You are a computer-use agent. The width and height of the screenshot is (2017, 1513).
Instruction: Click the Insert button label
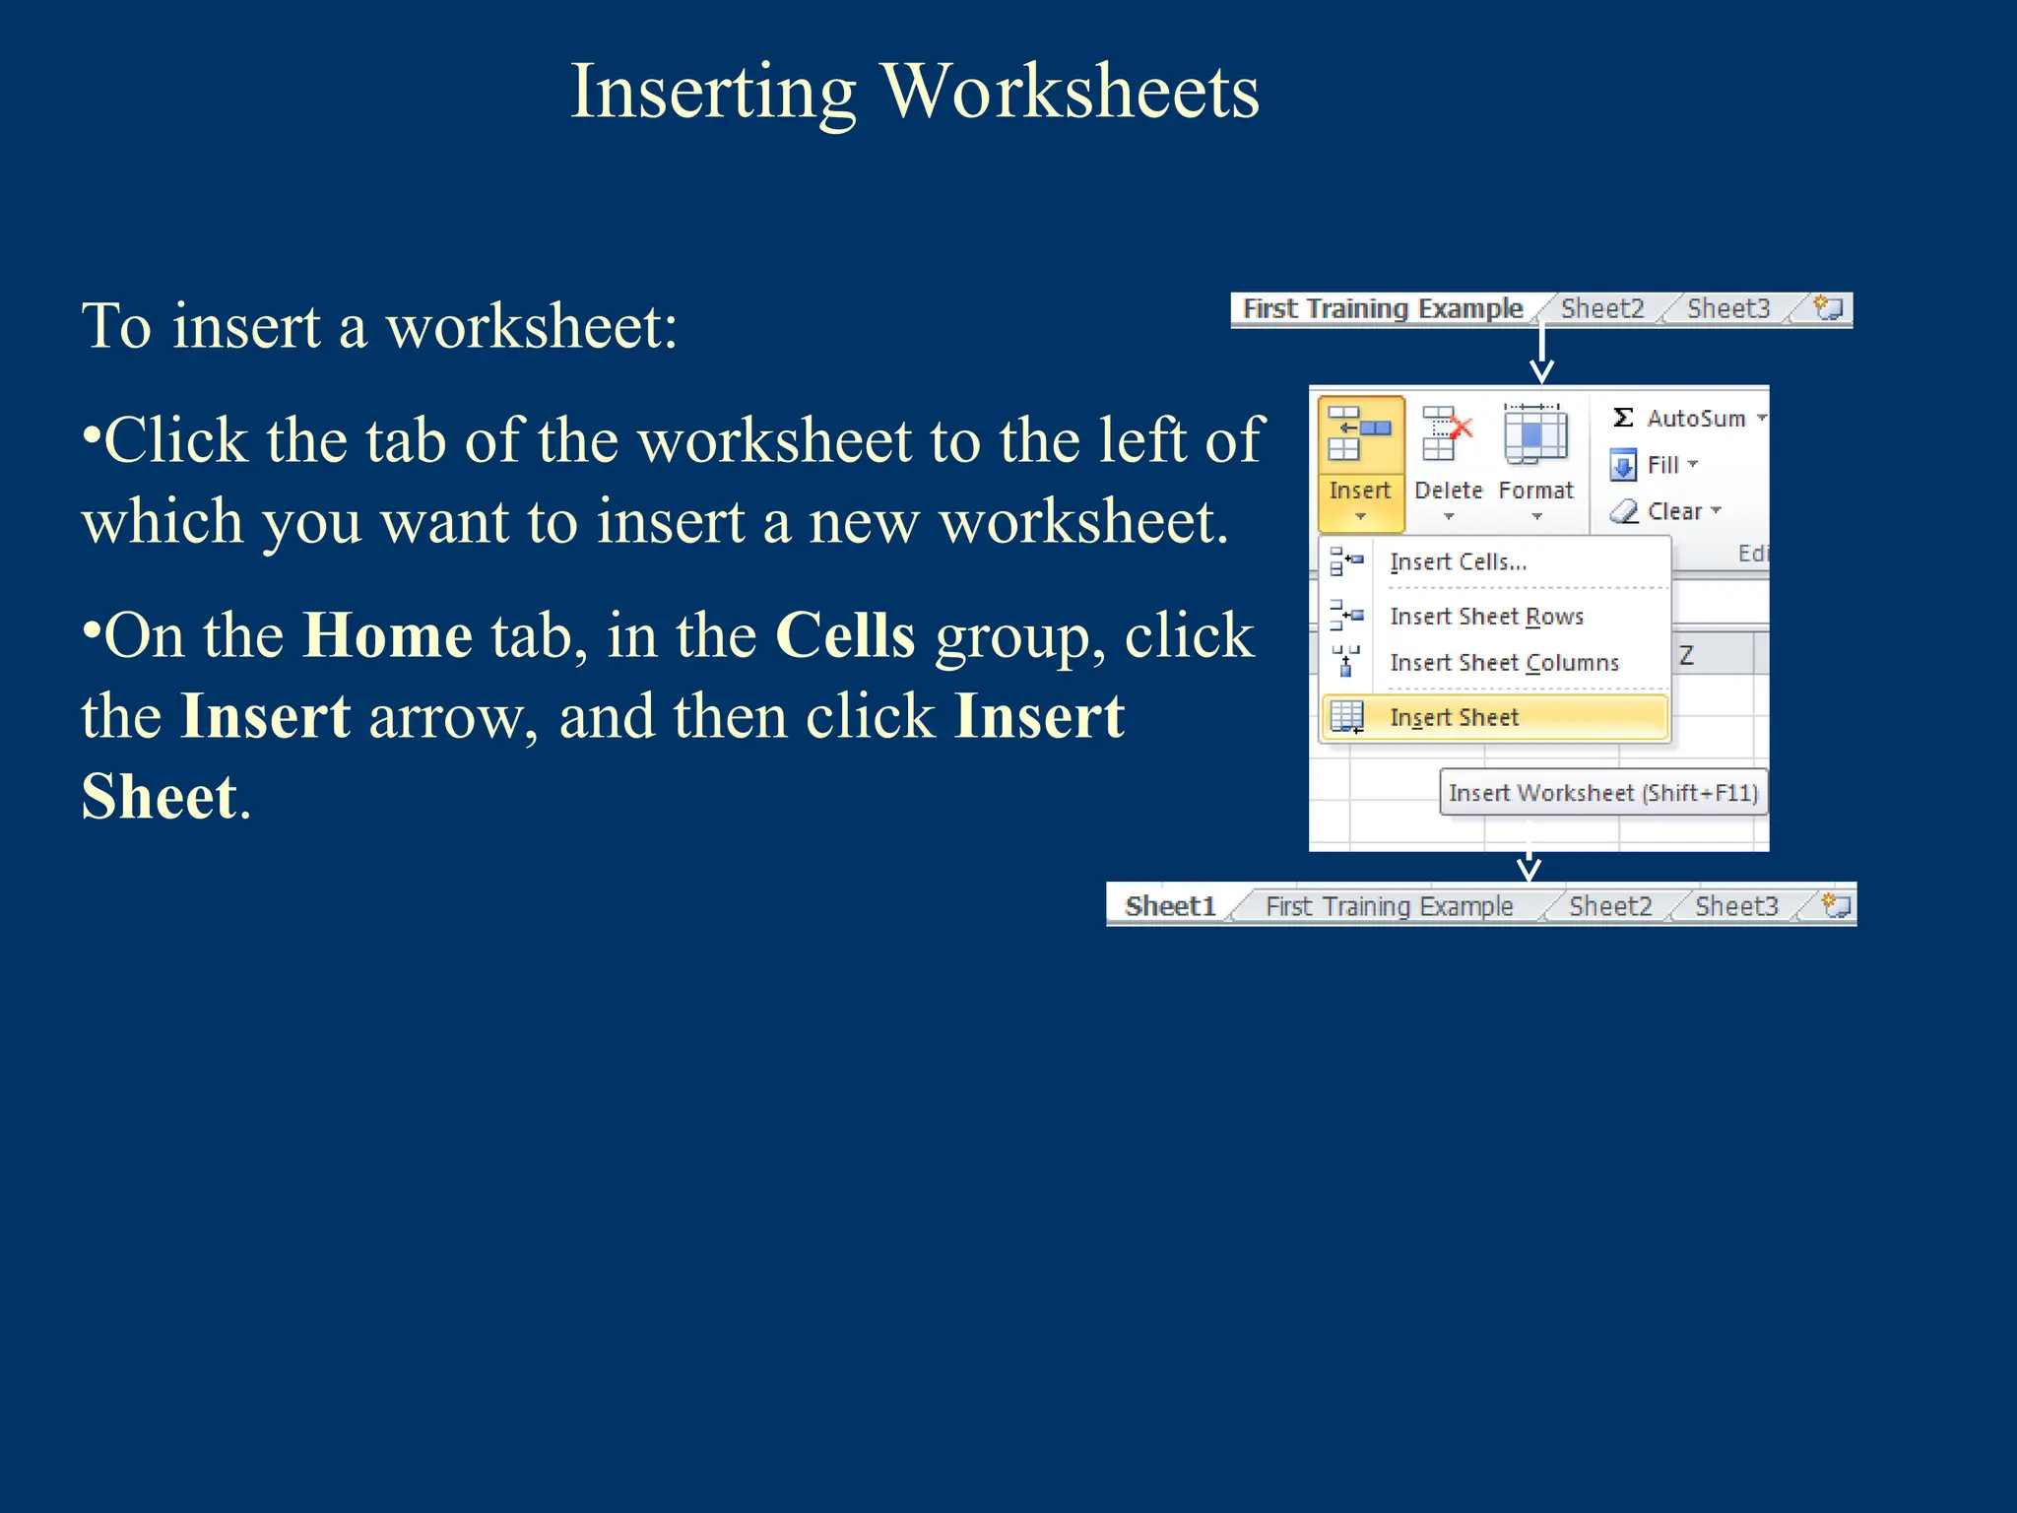tap(1359, 490)
